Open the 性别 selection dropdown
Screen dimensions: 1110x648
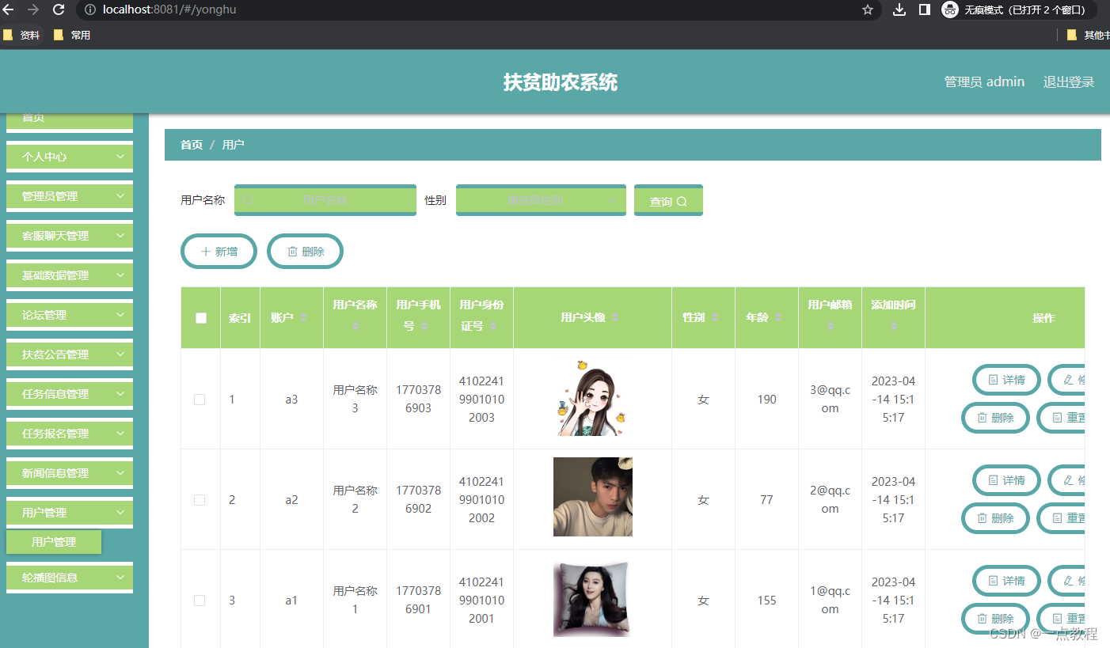click(x=541, y=200)
